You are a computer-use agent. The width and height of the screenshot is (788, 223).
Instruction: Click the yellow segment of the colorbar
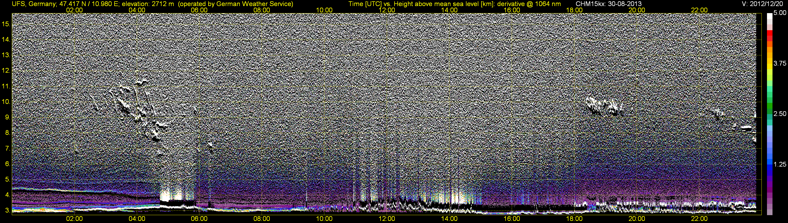(x=769, y=67)
